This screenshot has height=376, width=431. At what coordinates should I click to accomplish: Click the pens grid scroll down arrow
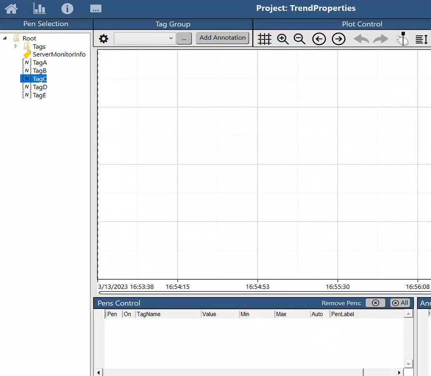[x=408, y=364]
